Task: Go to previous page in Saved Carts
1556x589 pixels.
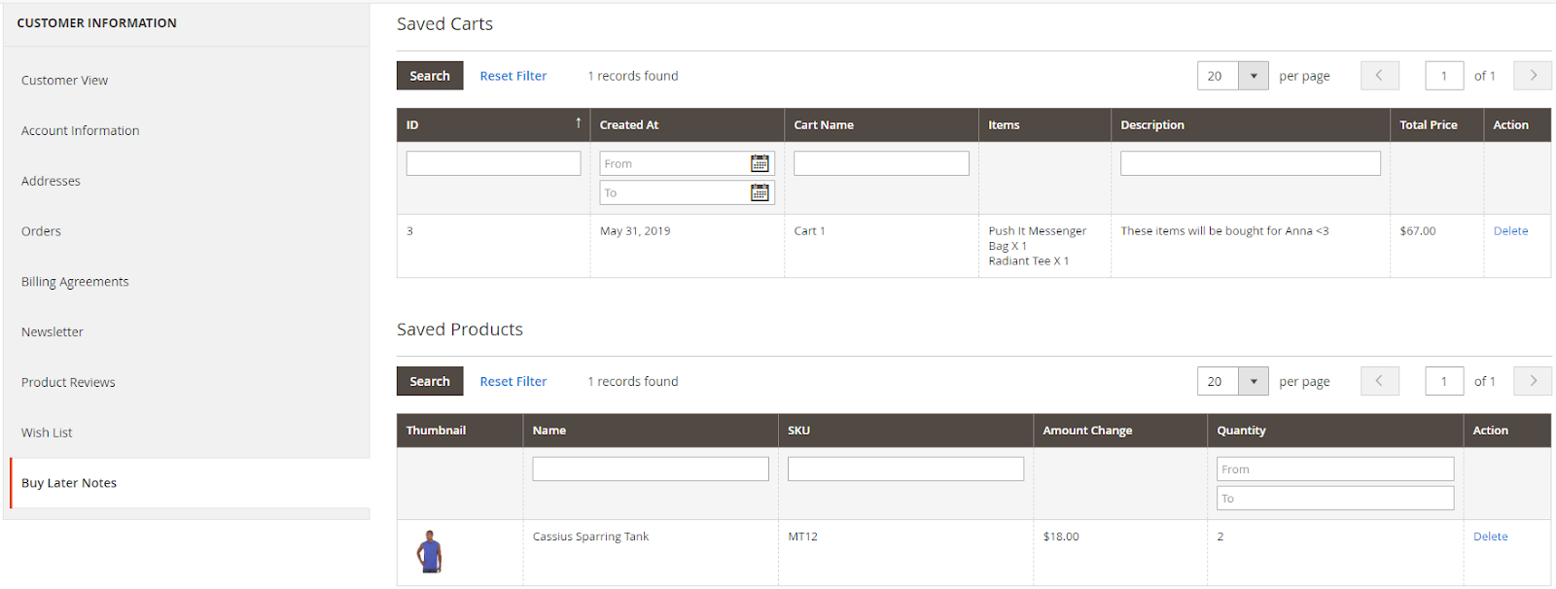Action: pyautogui.click(x=1379, y=76)
